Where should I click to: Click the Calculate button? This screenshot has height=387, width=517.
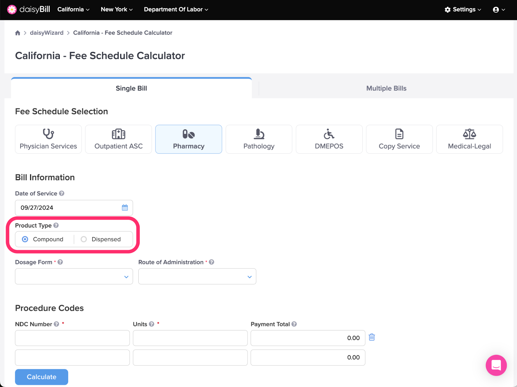[x=42, y=377]
